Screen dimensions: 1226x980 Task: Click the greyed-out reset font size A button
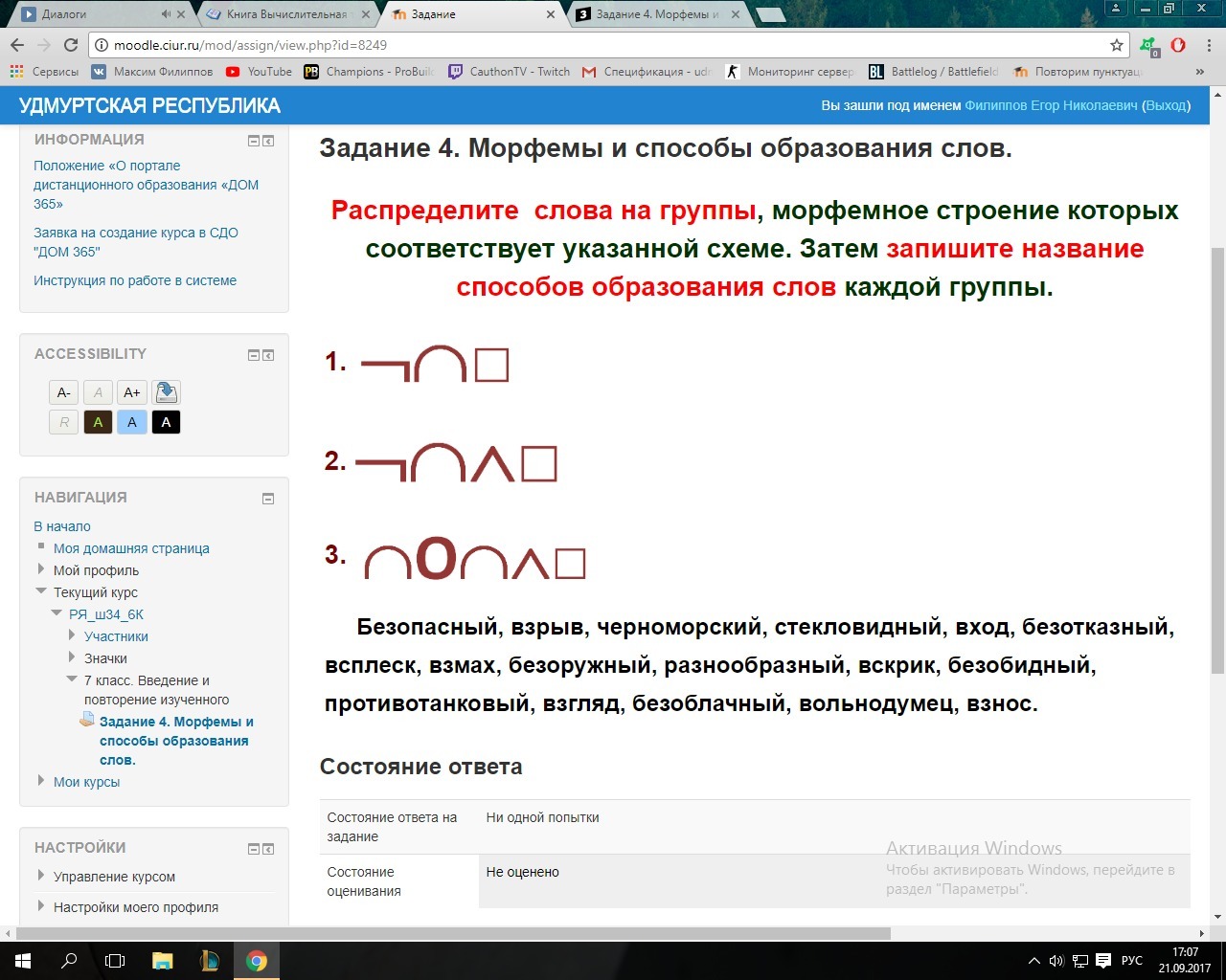point(98,392)
